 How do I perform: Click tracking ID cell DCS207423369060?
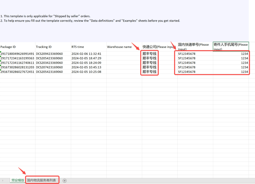(53, 67)
